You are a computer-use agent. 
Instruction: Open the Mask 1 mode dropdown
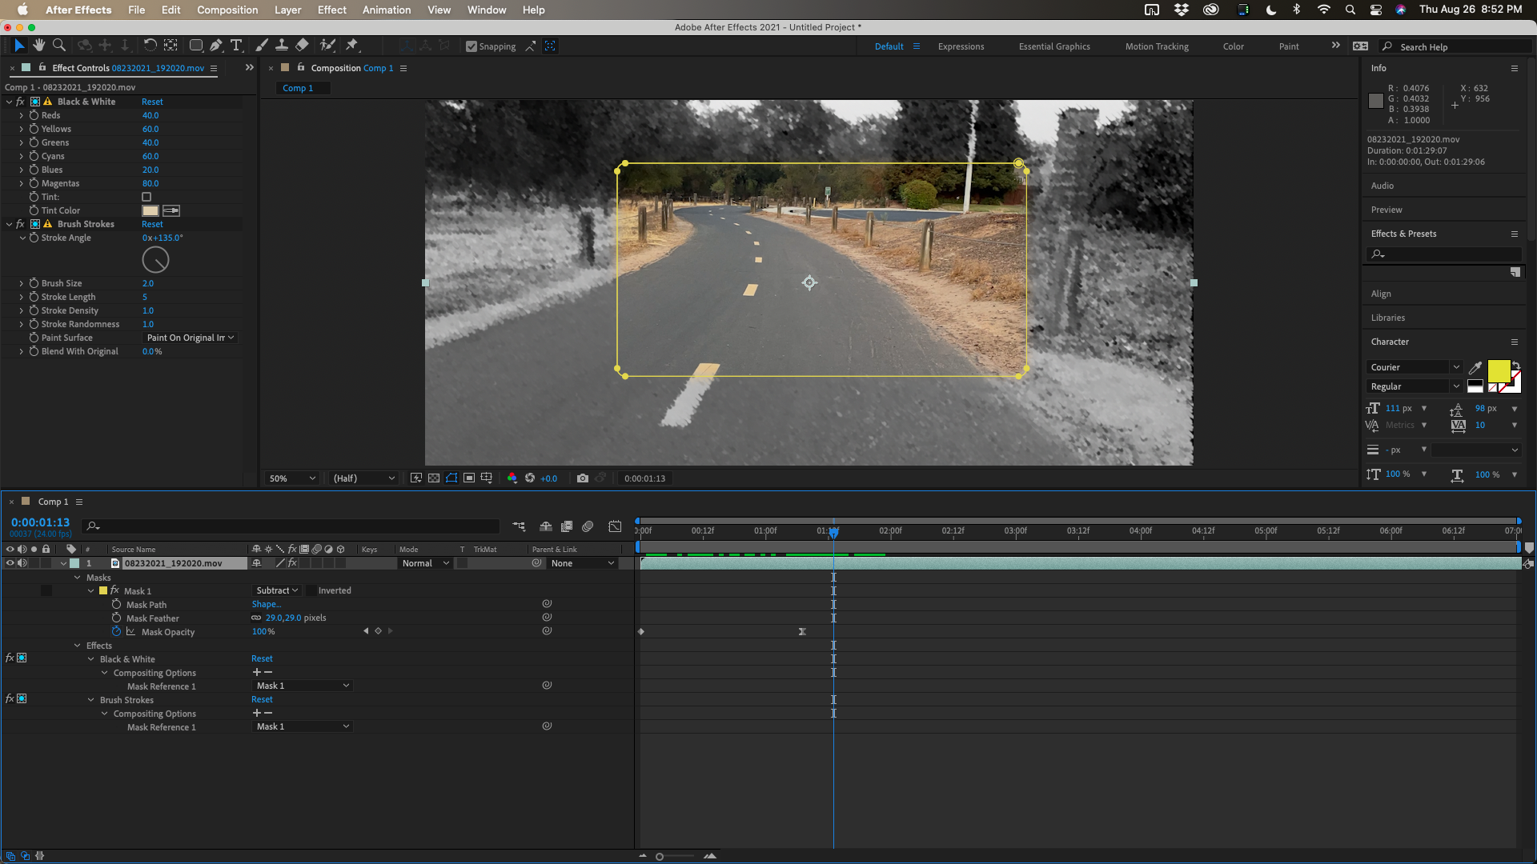pos(276,590)
